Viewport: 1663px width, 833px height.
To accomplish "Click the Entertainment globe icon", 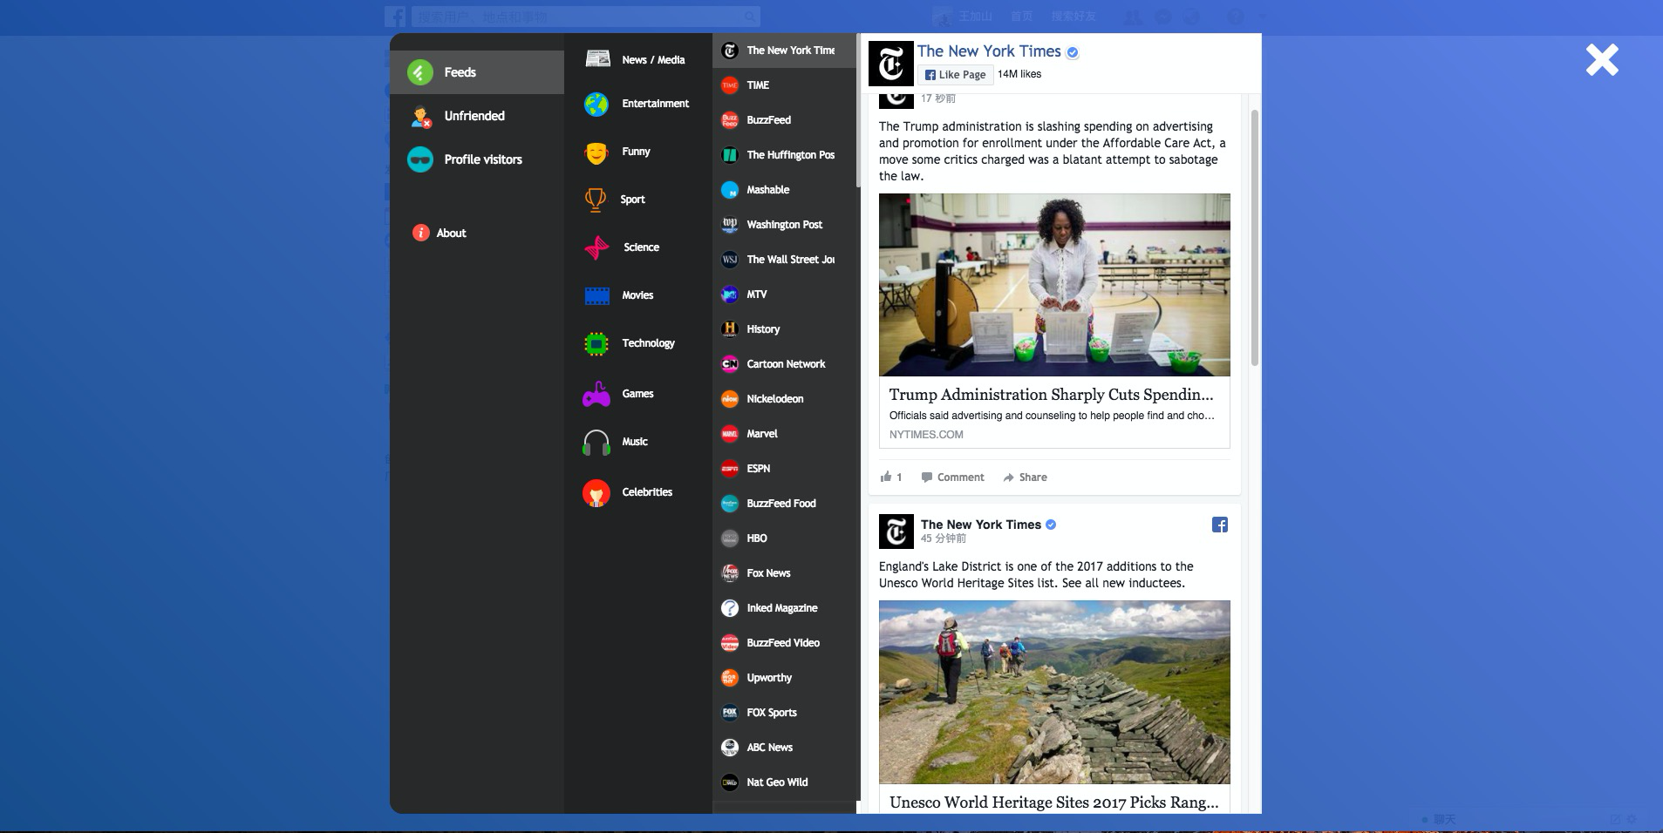I will tap(596, 104).
